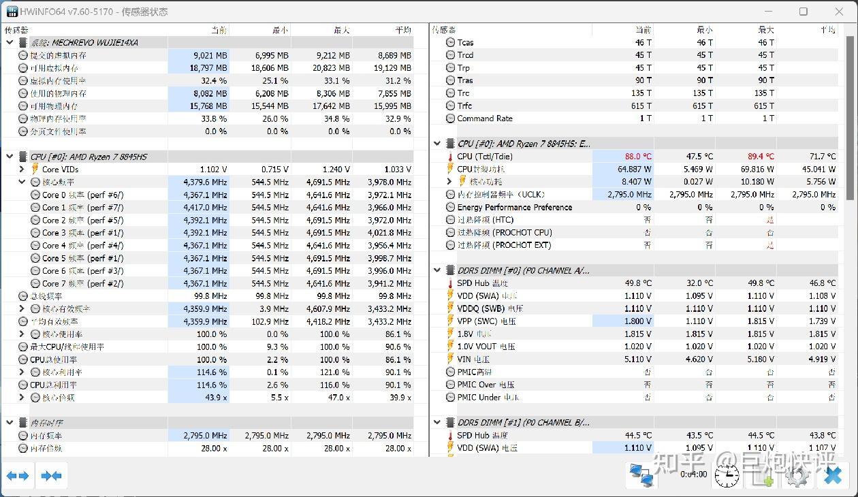858x497 pixels.
Task: Expand the Core VIDs row
Action: click(22, 169)
